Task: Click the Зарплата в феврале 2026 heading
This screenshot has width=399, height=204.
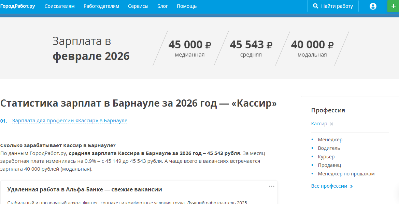Action: tap(91, 48)
